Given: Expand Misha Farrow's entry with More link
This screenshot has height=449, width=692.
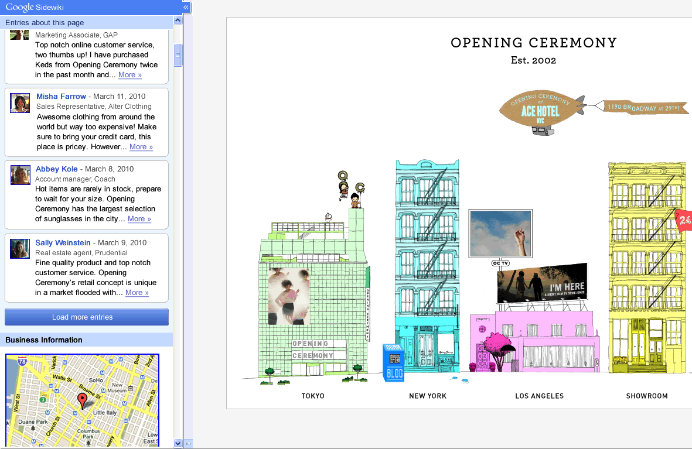Looking at the screenshot, I should [x=141, y=147].
